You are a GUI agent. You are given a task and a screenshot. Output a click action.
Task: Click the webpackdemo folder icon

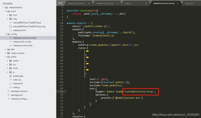tap(6, 7)
